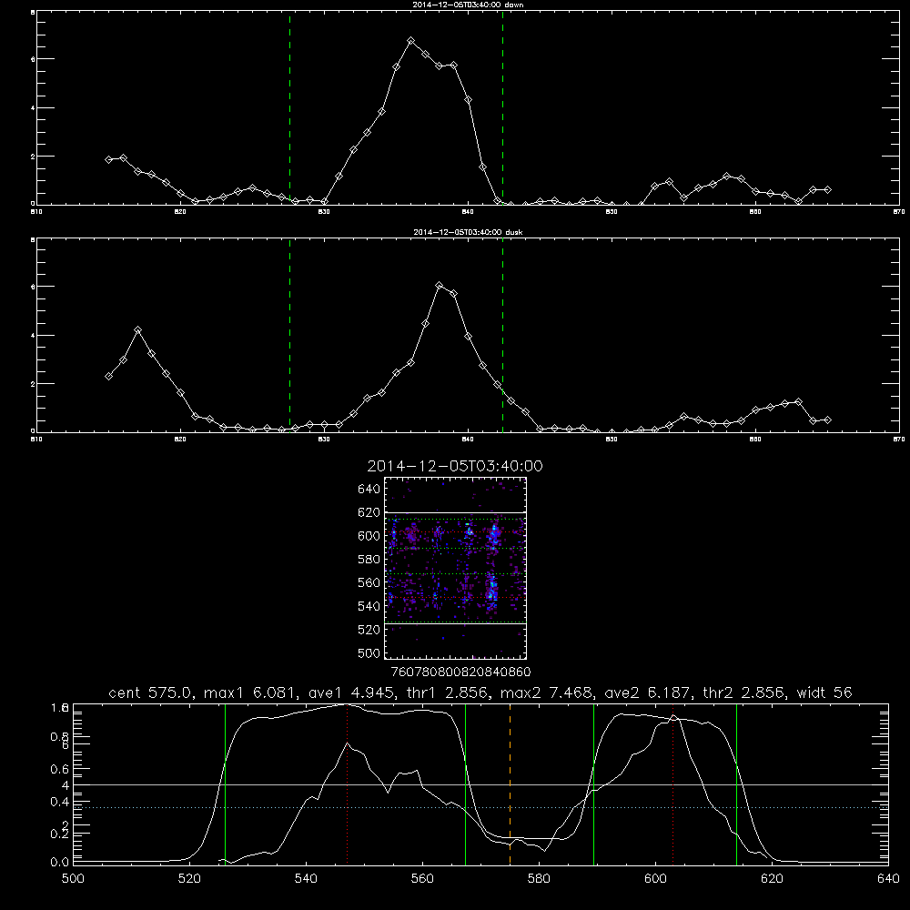Click the '2014-12-05T03:40:00 dawn' plot title

pyautogui.click(x=468, y=5)
